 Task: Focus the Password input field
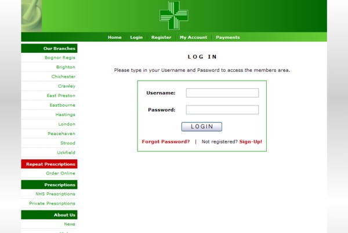(222, 110)
